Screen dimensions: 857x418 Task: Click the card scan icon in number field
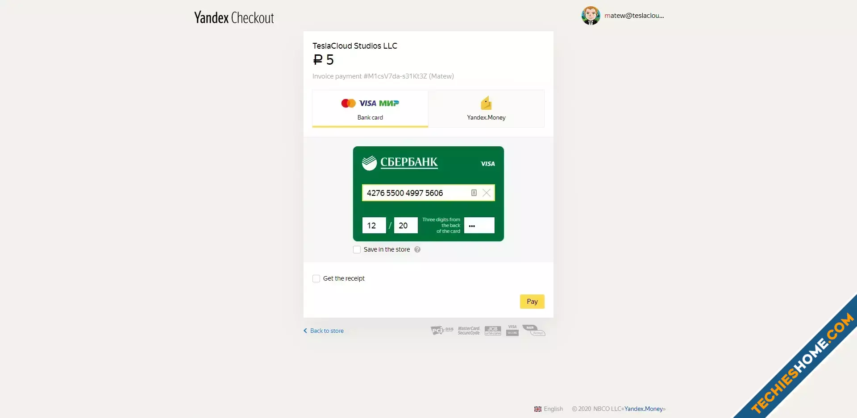474,193
